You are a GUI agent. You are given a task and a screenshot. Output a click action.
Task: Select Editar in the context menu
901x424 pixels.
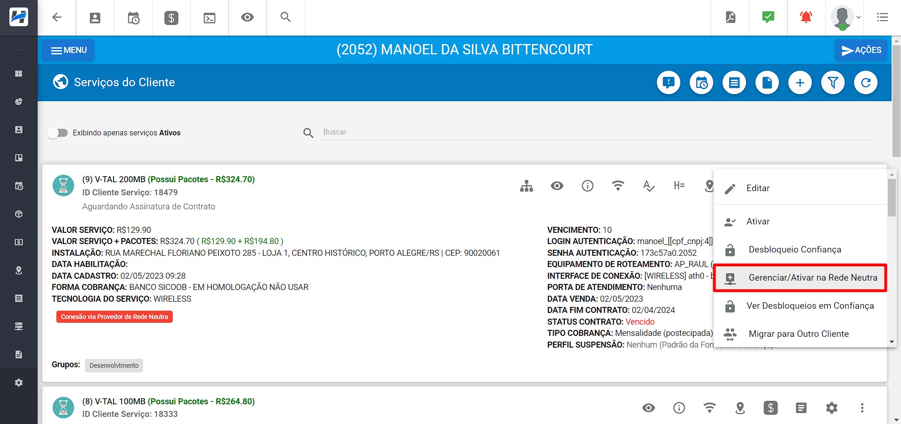tap(800, 188)
